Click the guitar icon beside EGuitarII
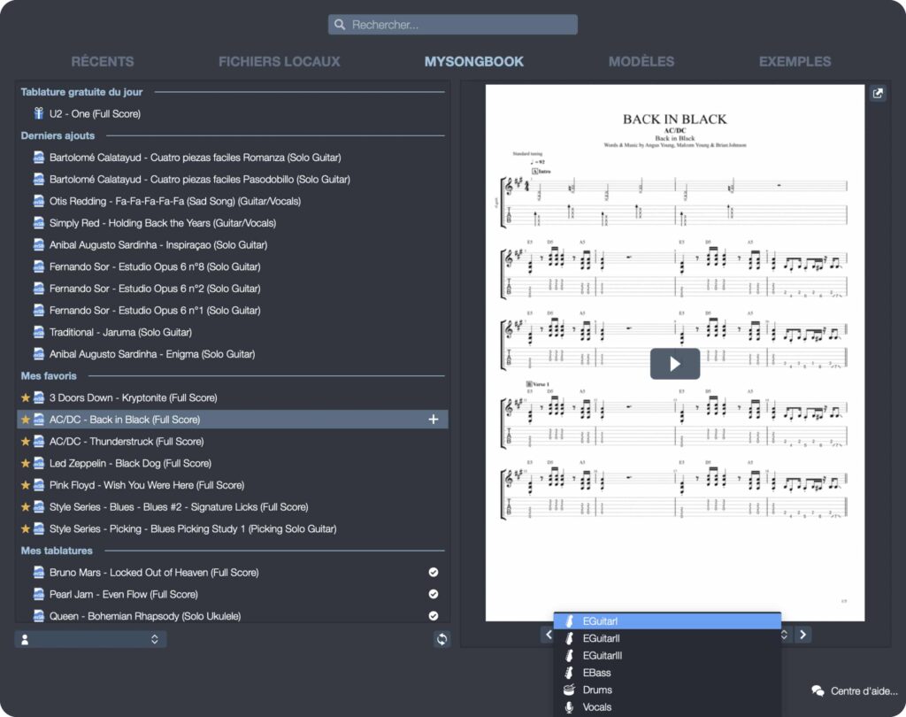 (569, 638)
